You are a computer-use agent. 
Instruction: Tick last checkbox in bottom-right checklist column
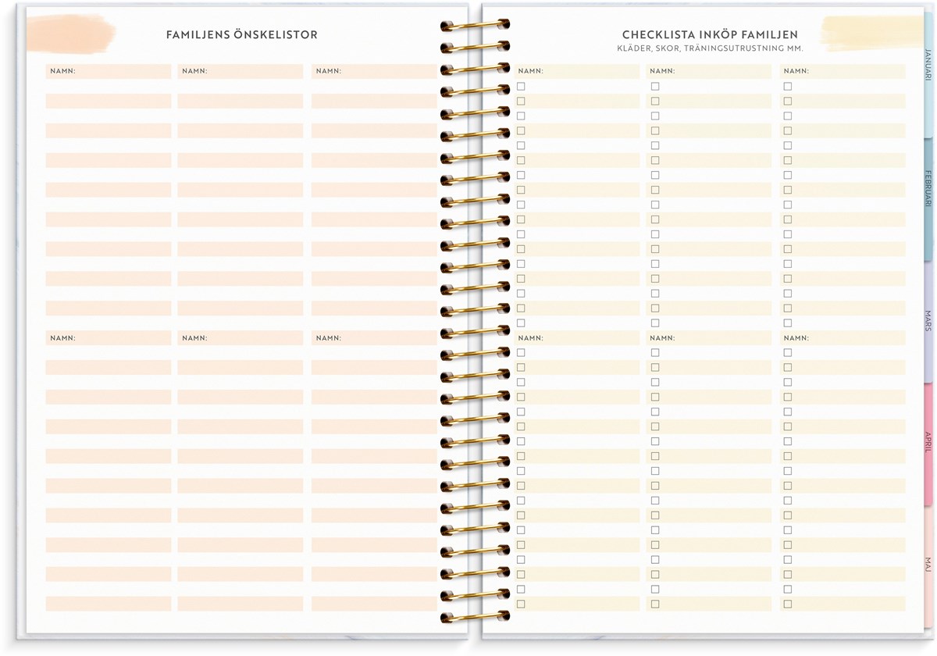click(x=788, y=604)
